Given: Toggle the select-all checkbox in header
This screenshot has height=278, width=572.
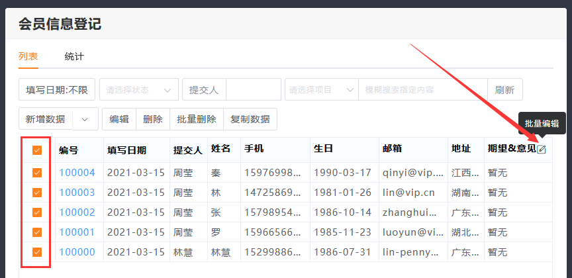Looking at the screenshot, I should [37, 150].
